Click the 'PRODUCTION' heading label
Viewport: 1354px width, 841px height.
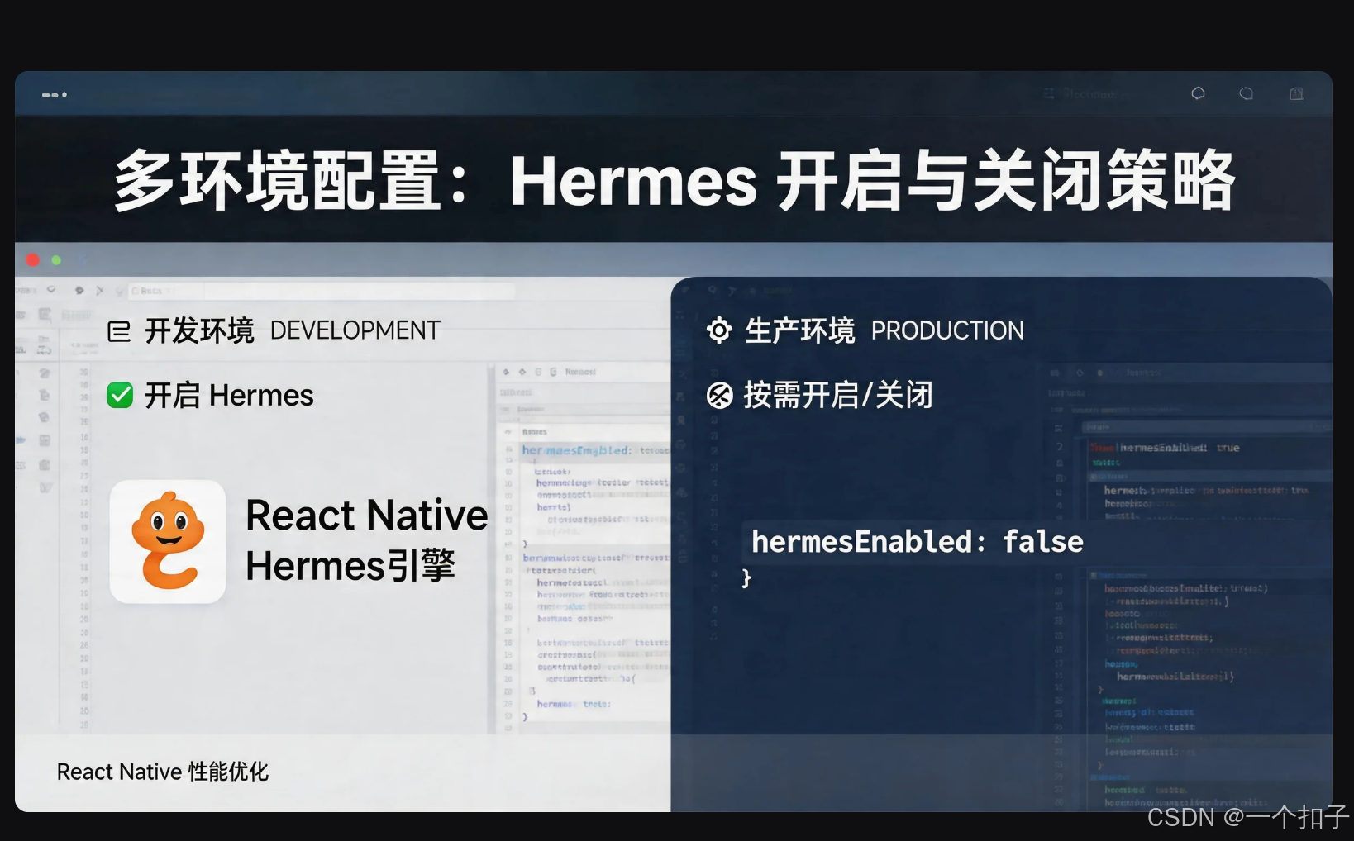coord(947,330)
